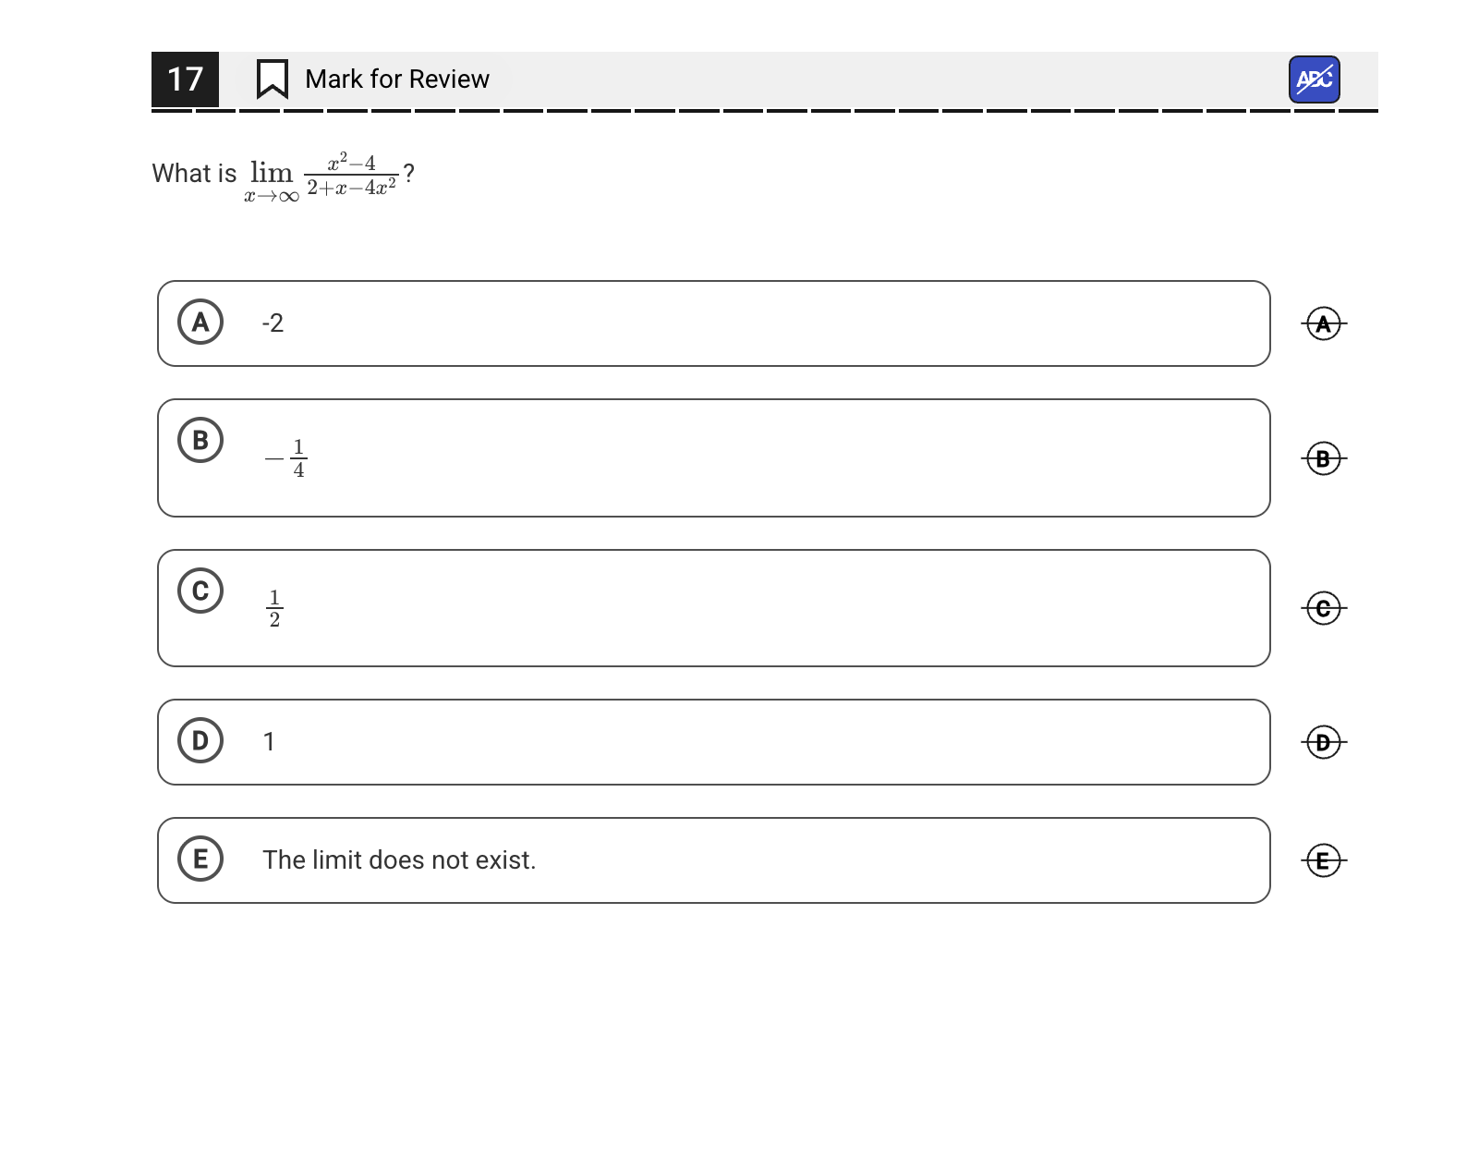Click the Mark for Review label
Viewport: 1467px width, 1170px height.
pos(397,79)
